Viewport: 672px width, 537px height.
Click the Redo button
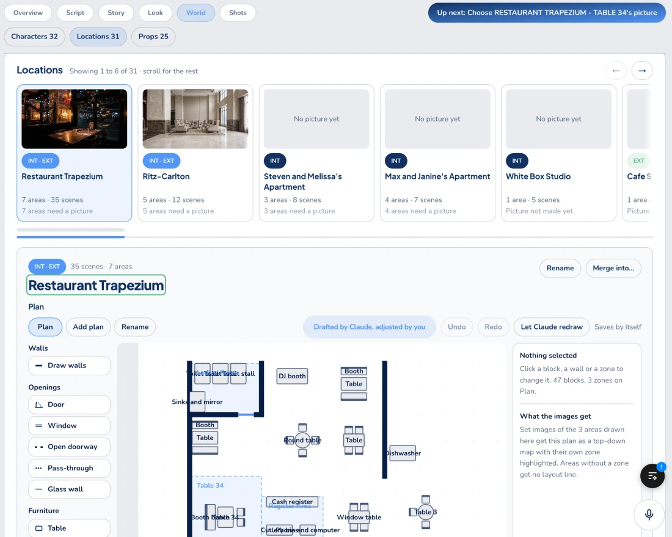[493, 326]
